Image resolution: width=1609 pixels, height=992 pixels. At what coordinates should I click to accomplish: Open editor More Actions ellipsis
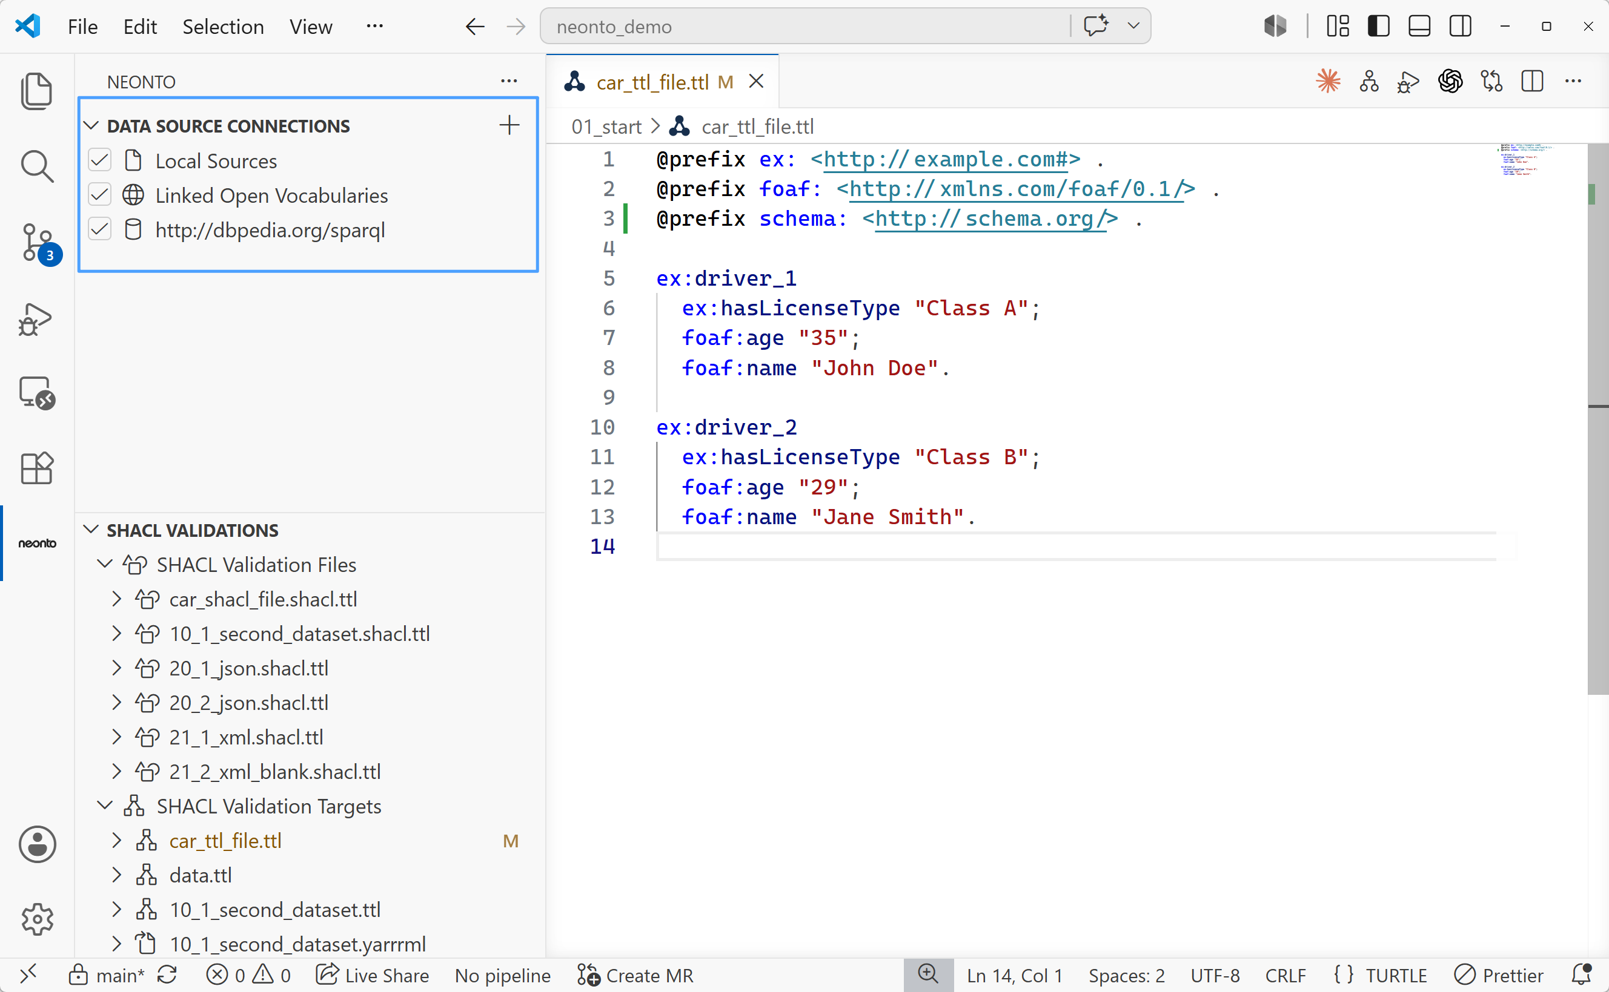point(1573,81)
